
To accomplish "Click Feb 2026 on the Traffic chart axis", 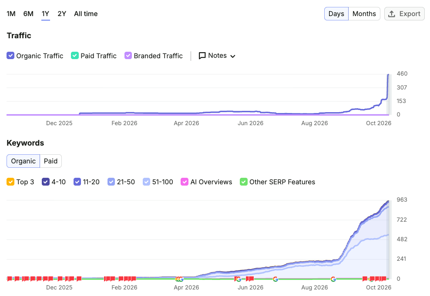I will coord(124,123).
